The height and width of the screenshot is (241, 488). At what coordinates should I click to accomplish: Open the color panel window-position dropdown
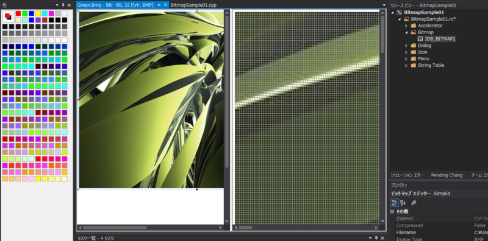(x=57, y=5)
